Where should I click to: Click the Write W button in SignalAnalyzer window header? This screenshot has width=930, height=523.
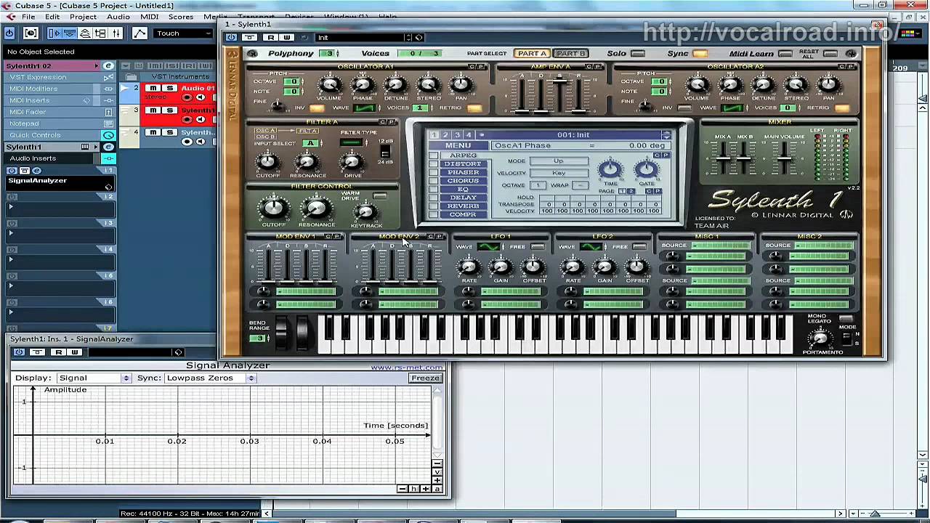(x=74, y=352)
